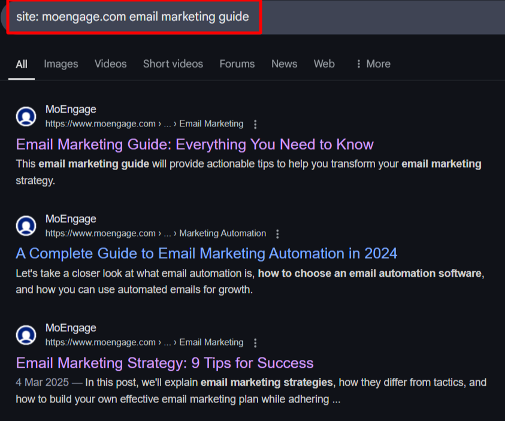Image resolution: width=505 pixels, height=421 pixels.
Task: Click the MoEngage favicon of the first result
Action: tap(26, 117)
